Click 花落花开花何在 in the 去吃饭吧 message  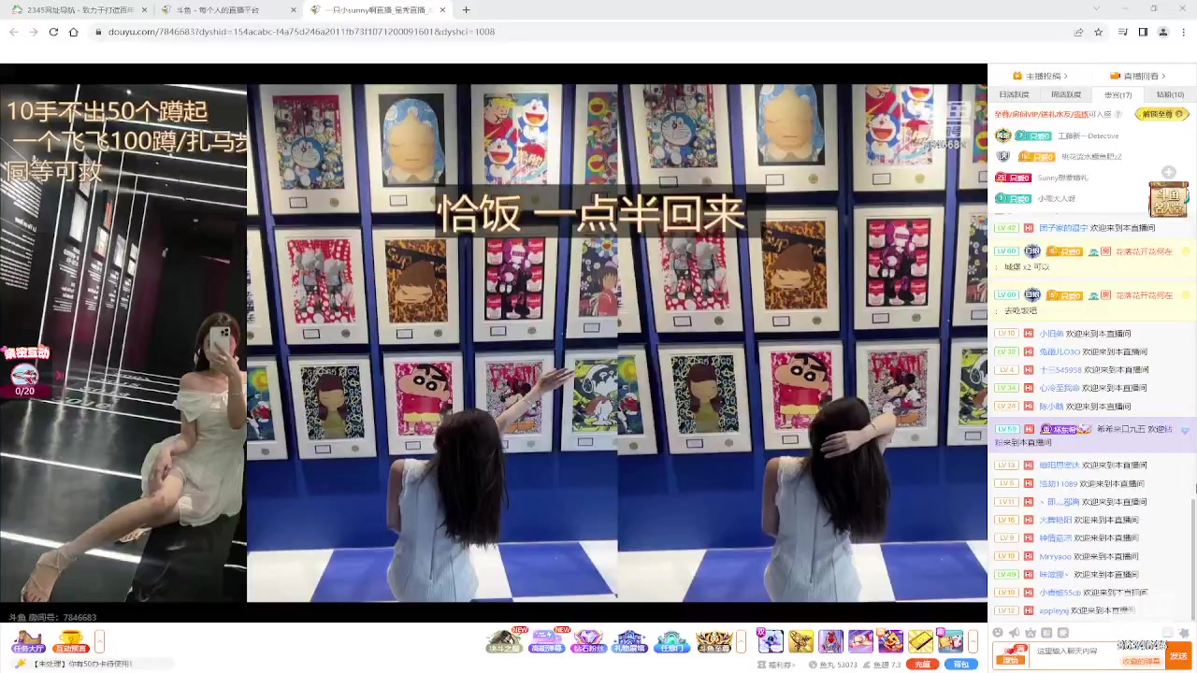[1144, 295]
